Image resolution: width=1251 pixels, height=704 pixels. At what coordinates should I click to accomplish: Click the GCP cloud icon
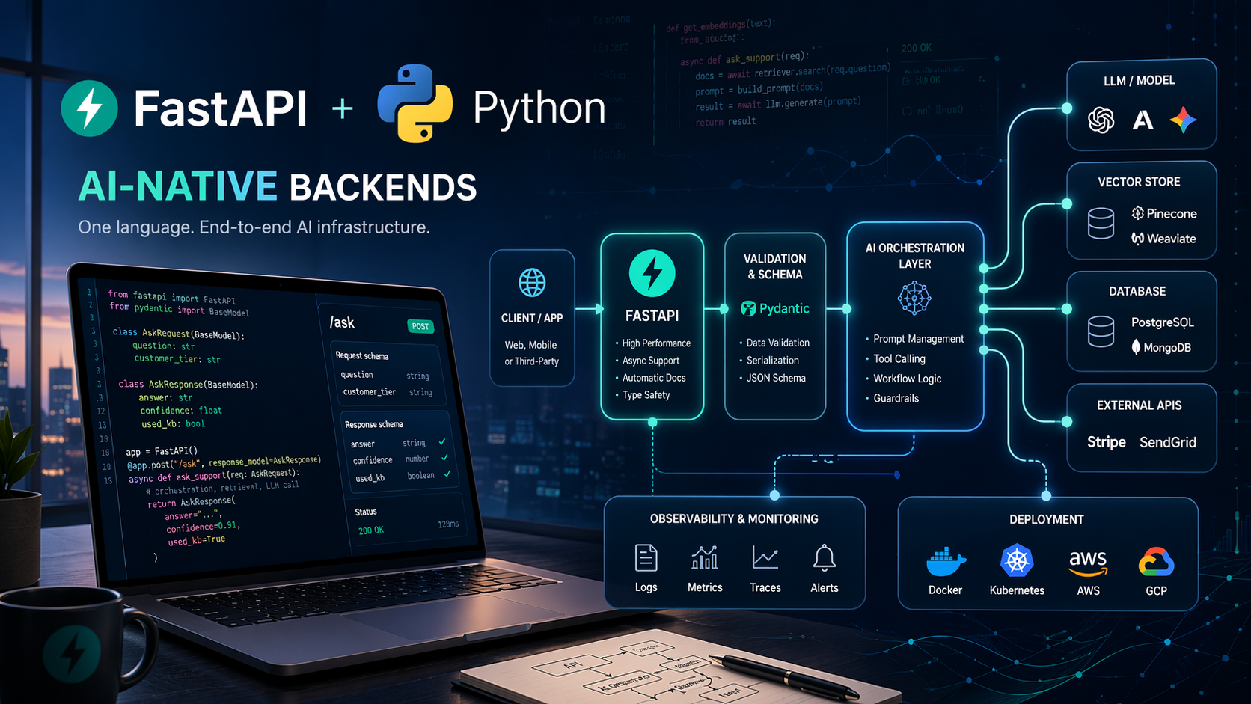coord(1156,562)
